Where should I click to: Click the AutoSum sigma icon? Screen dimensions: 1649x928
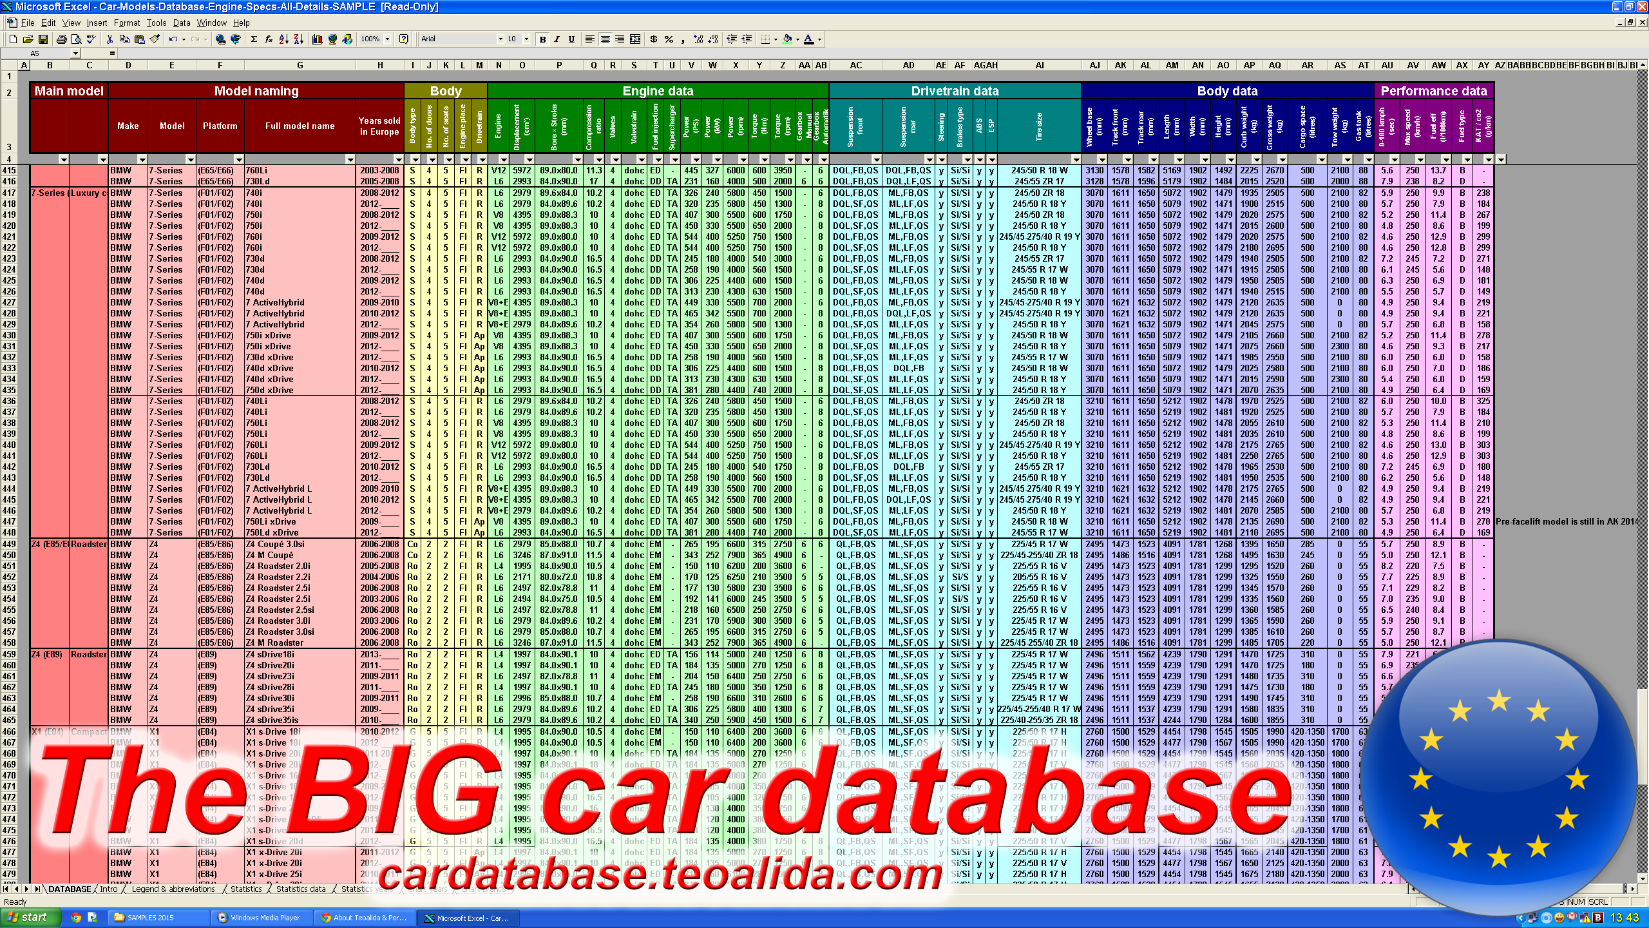[x=254, y=39]
